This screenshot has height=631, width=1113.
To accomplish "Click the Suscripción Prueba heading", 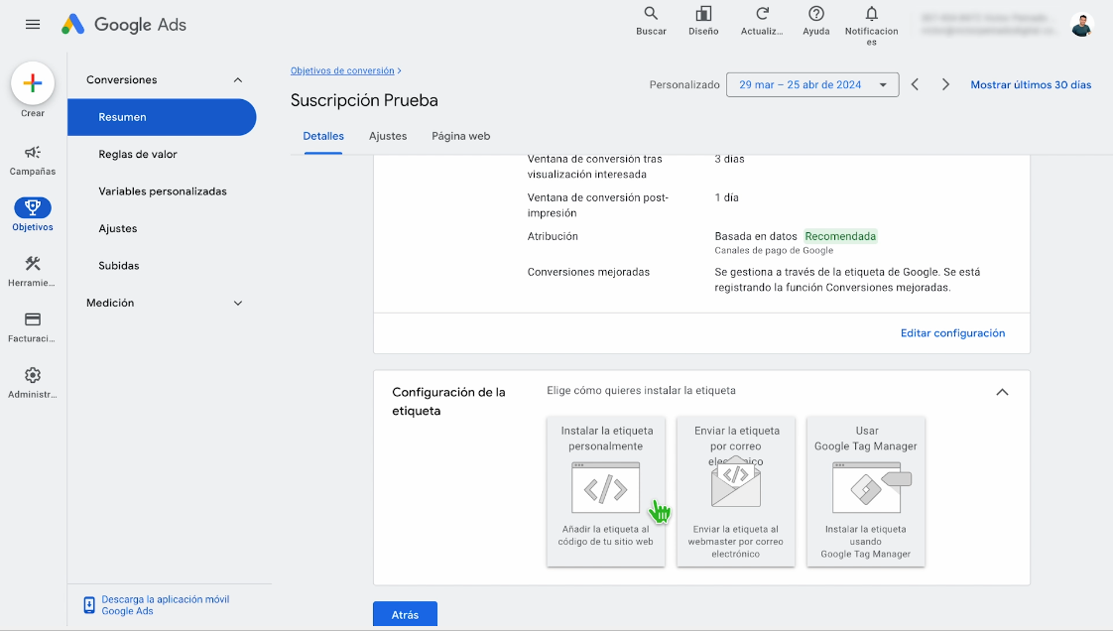I will click(x=364, y=100).
